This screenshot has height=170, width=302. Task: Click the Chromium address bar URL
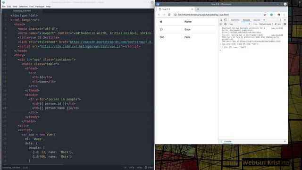(203, 15)
